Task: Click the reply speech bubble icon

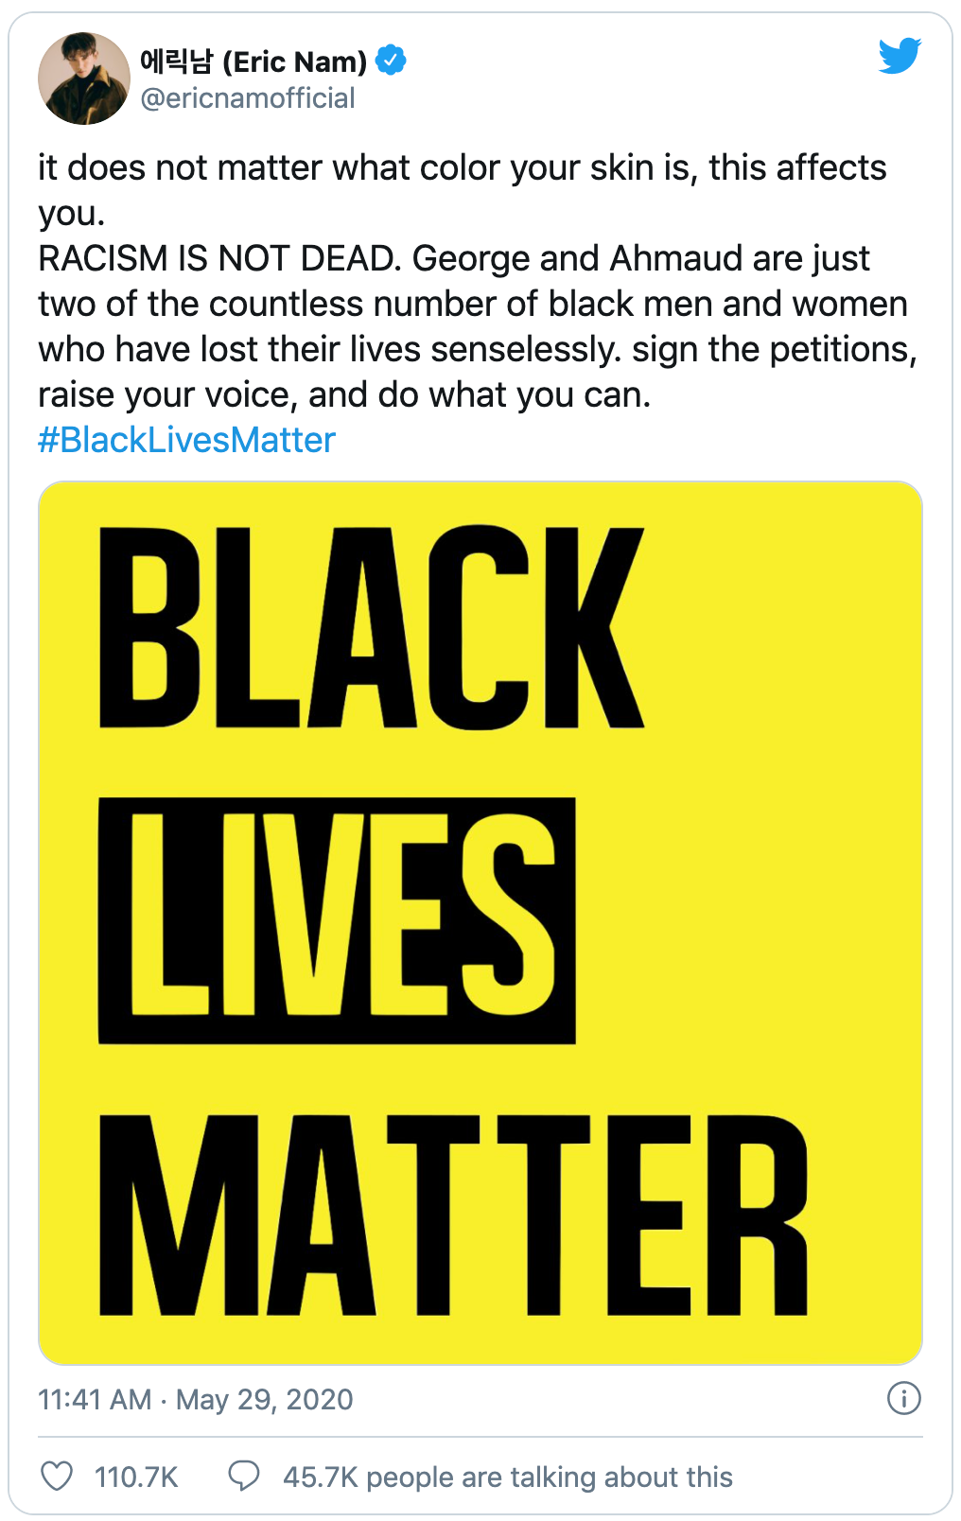Action: click(x=244, y=1476)
